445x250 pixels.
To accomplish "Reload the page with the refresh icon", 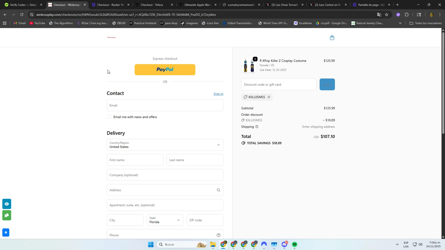I will [x=22, y=15].
